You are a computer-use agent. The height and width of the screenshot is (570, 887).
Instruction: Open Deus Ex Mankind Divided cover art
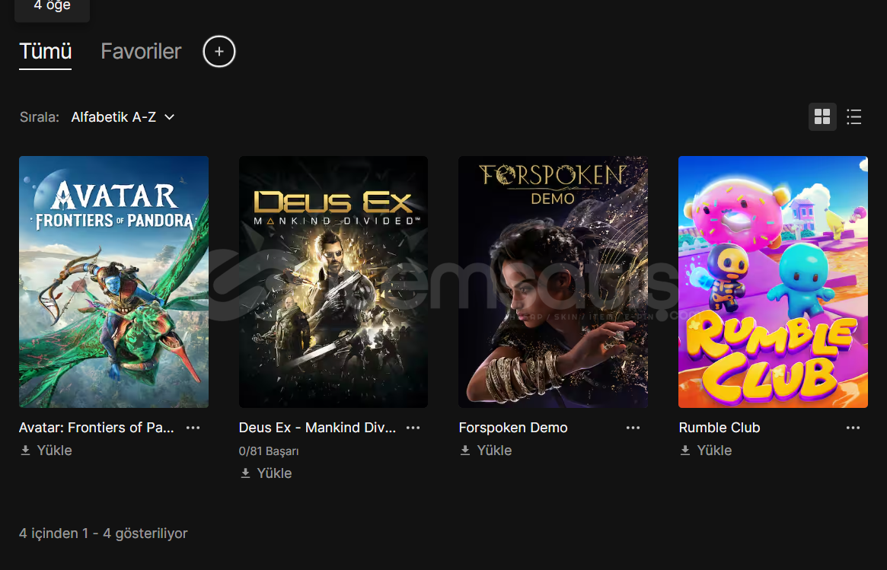[333, 282]
